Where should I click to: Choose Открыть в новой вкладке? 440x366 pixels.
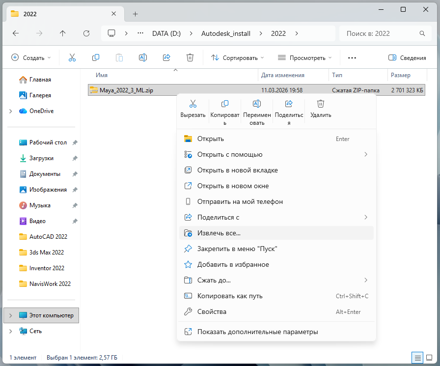click(x=276, y=170)
